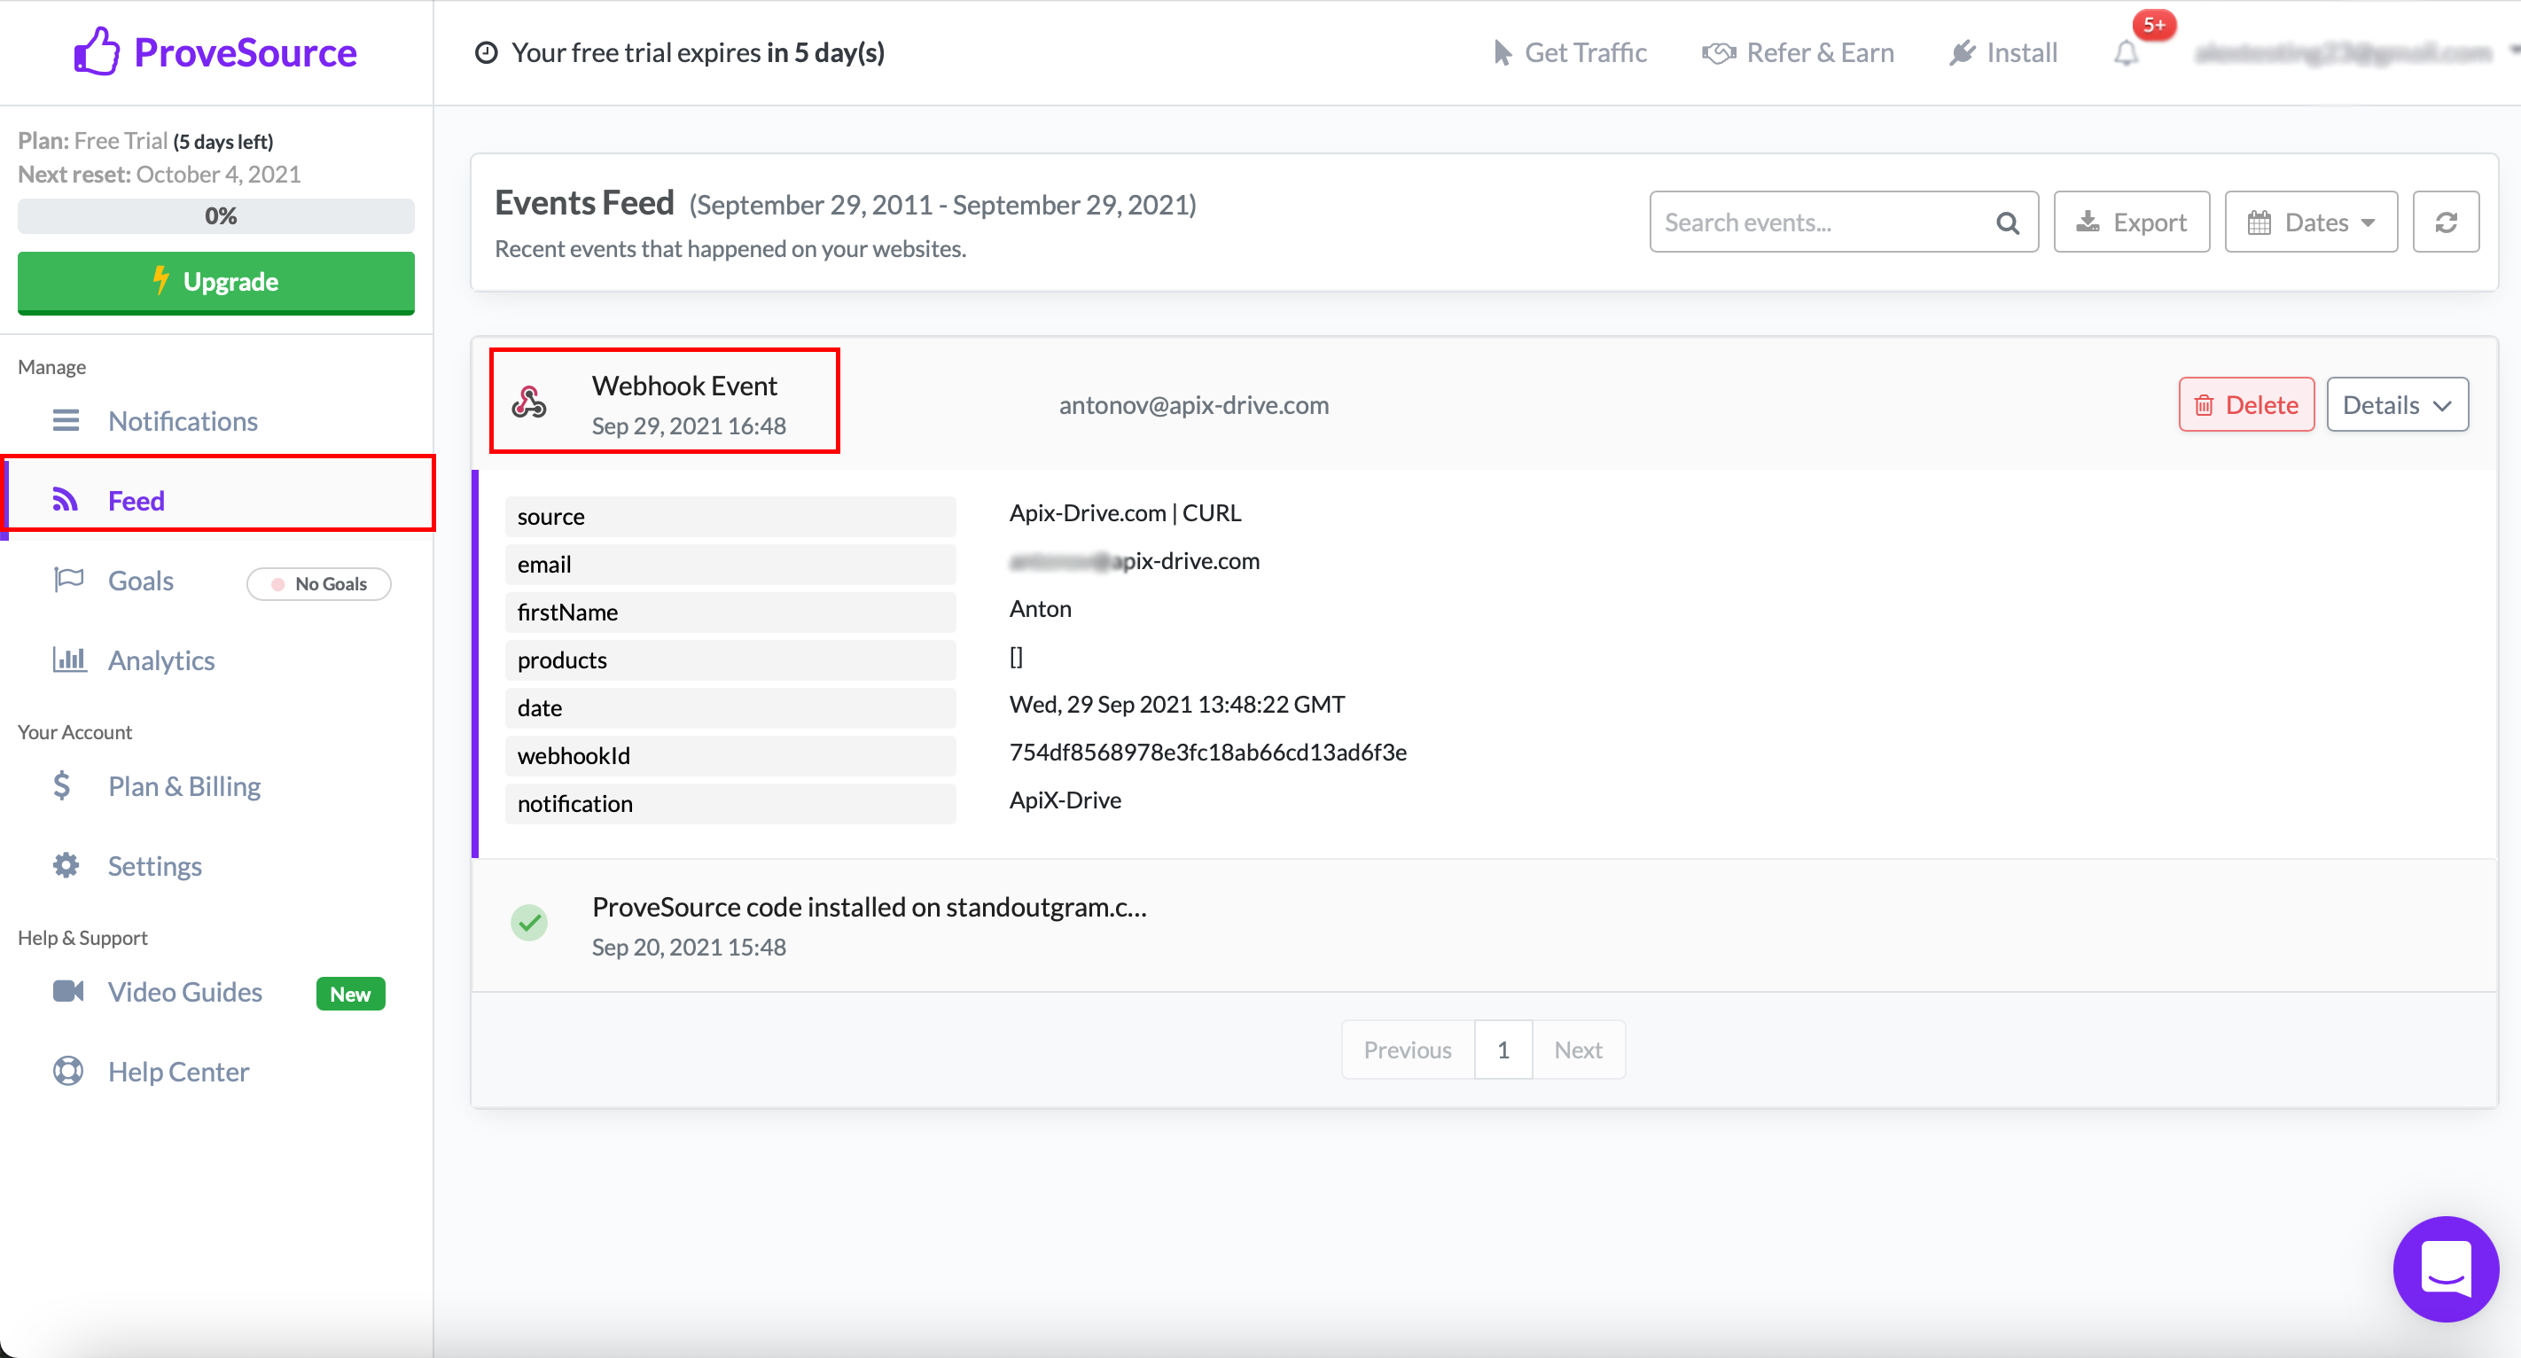Click green checkmark of installed event
Image resolution: width=2521 pixels, height=1358 pixels.
529,923
